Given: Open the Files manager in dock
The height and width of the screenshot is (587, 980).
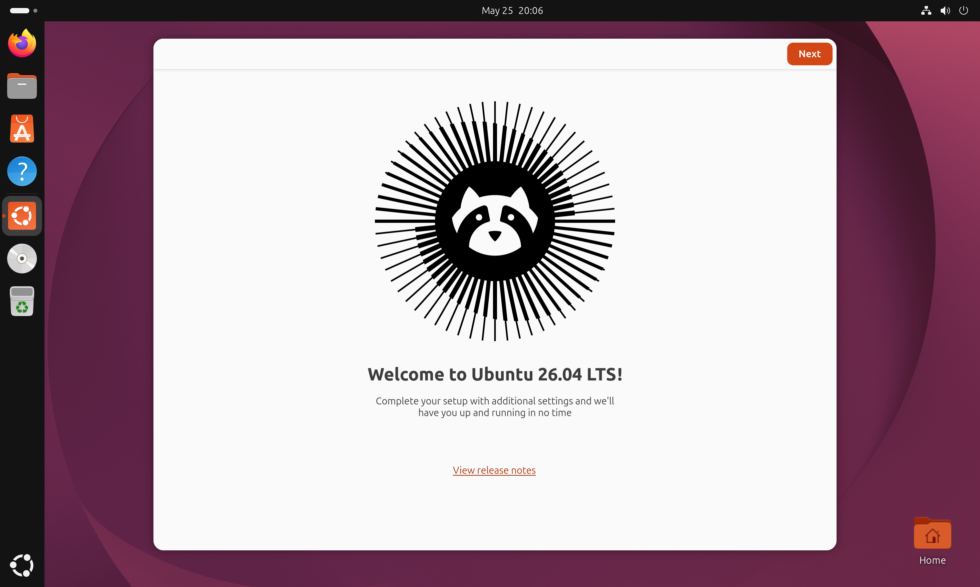Looking at the screenshot, I should (22, 86).
